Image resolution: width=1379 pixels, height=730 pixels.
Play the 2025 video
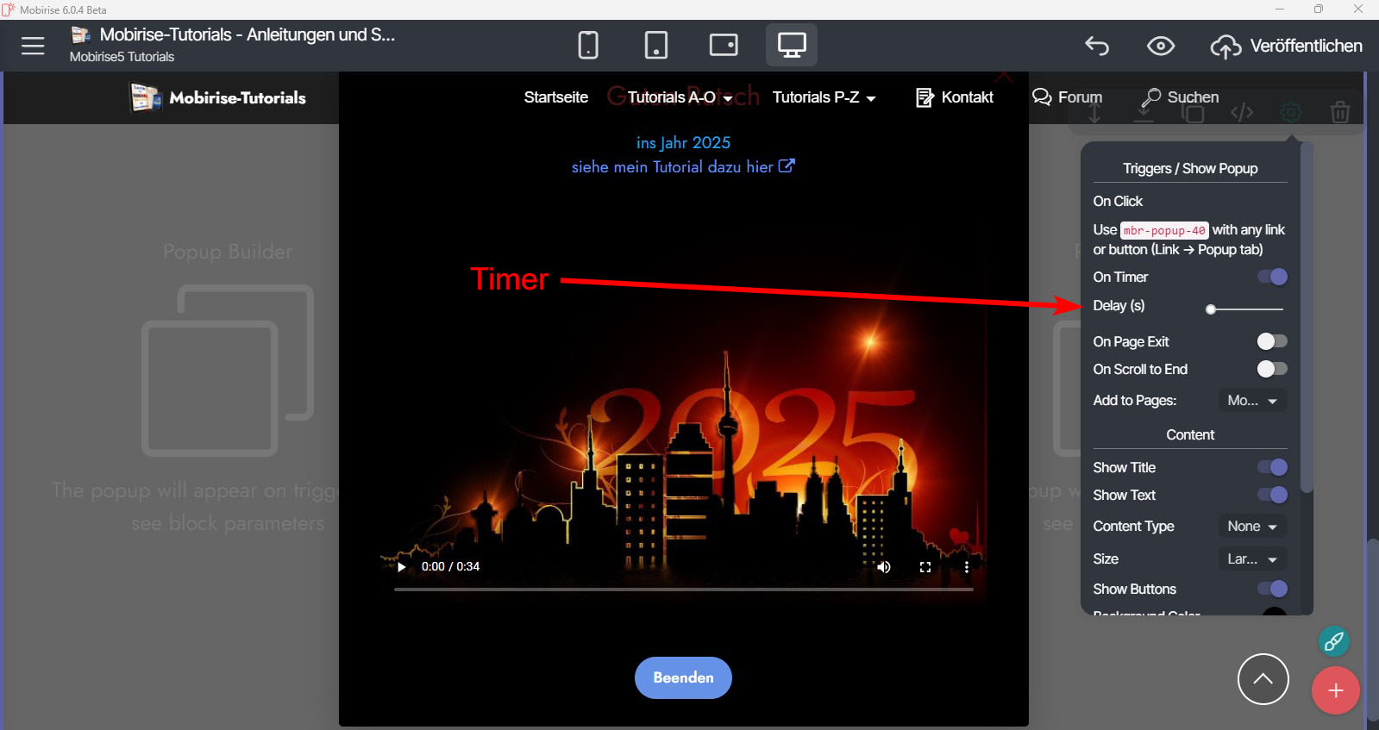click(x=401, y=566)
